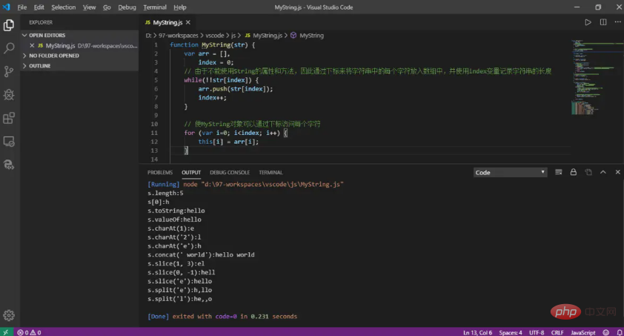Open the Manage gear icon
Screen dimensions: 624x336
(x=9, y=315)
